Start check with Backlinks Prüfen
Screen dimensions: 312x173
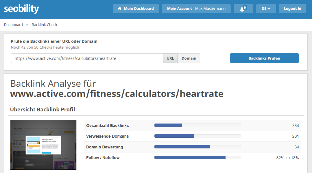click(264, 58)
